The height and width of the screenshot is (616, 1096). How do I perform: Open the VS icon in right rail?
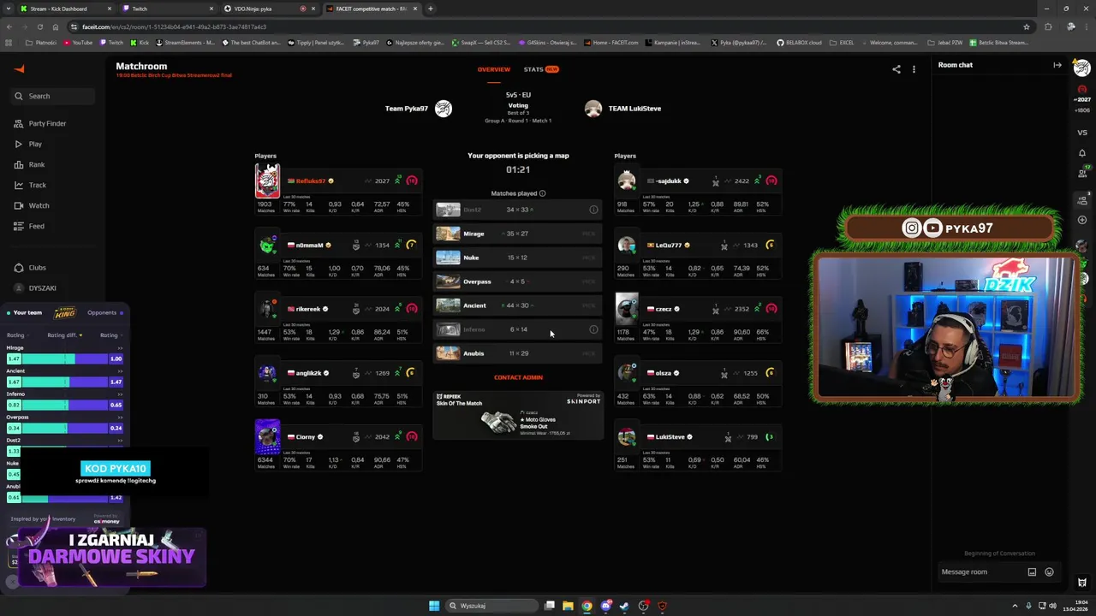click(1082, 133)
